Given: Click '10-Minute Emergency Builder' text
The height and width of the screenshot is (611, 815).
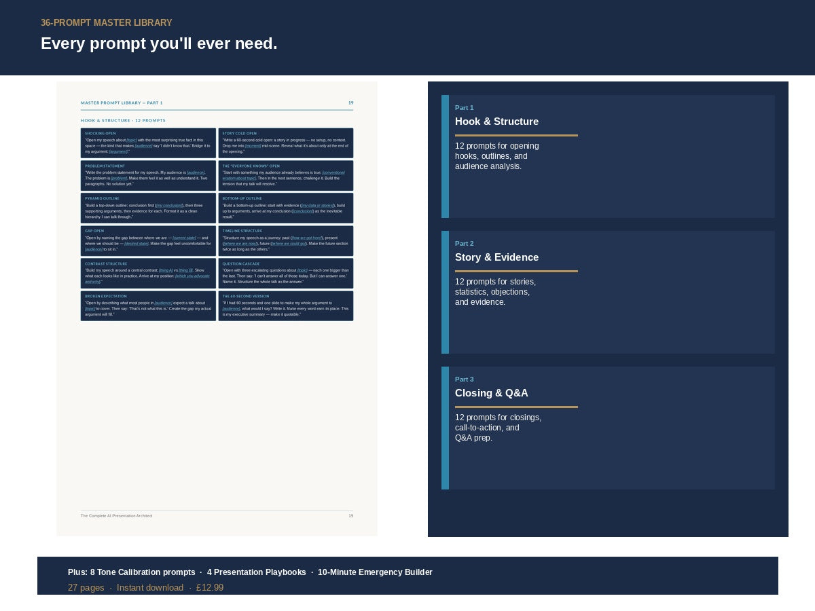Looking at the screenshot, I should point(375,572).
